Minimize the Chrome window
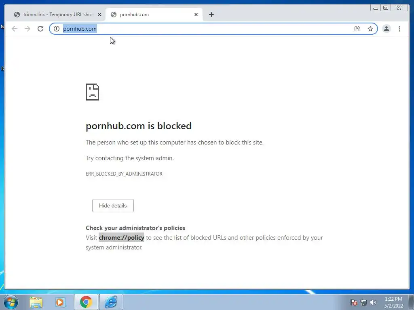Image resolution: width=414 pixels, height=310 pixels. [376, 8]
